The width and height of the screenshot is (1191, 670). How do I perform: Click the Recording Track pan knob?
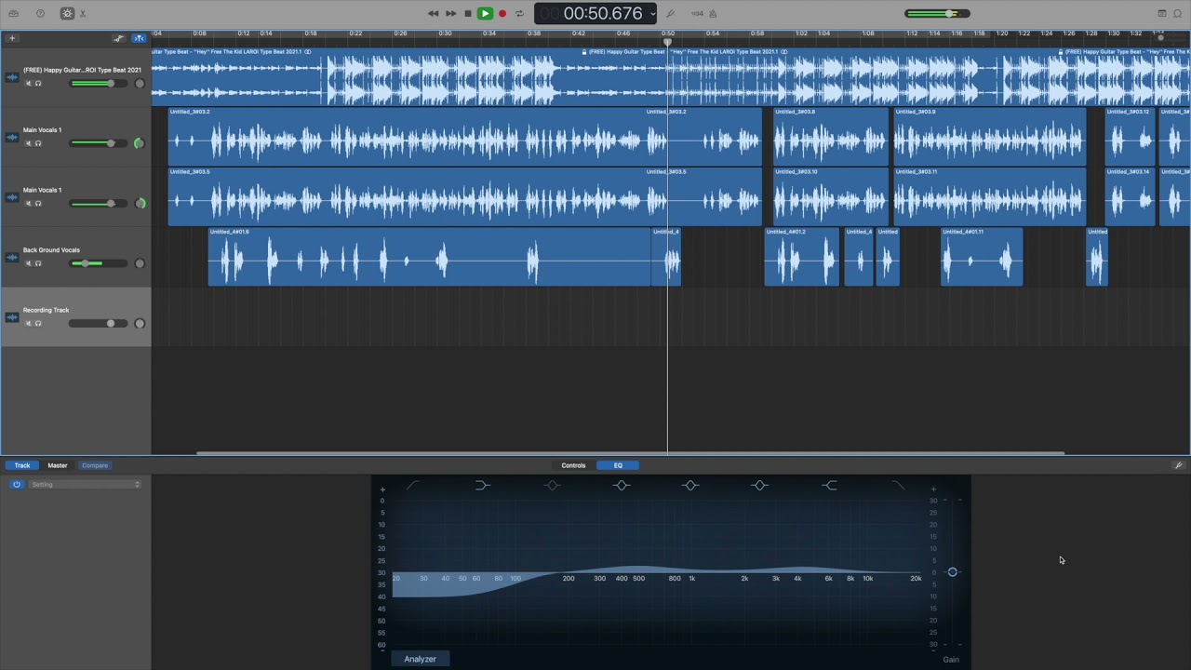pos(140,324)
